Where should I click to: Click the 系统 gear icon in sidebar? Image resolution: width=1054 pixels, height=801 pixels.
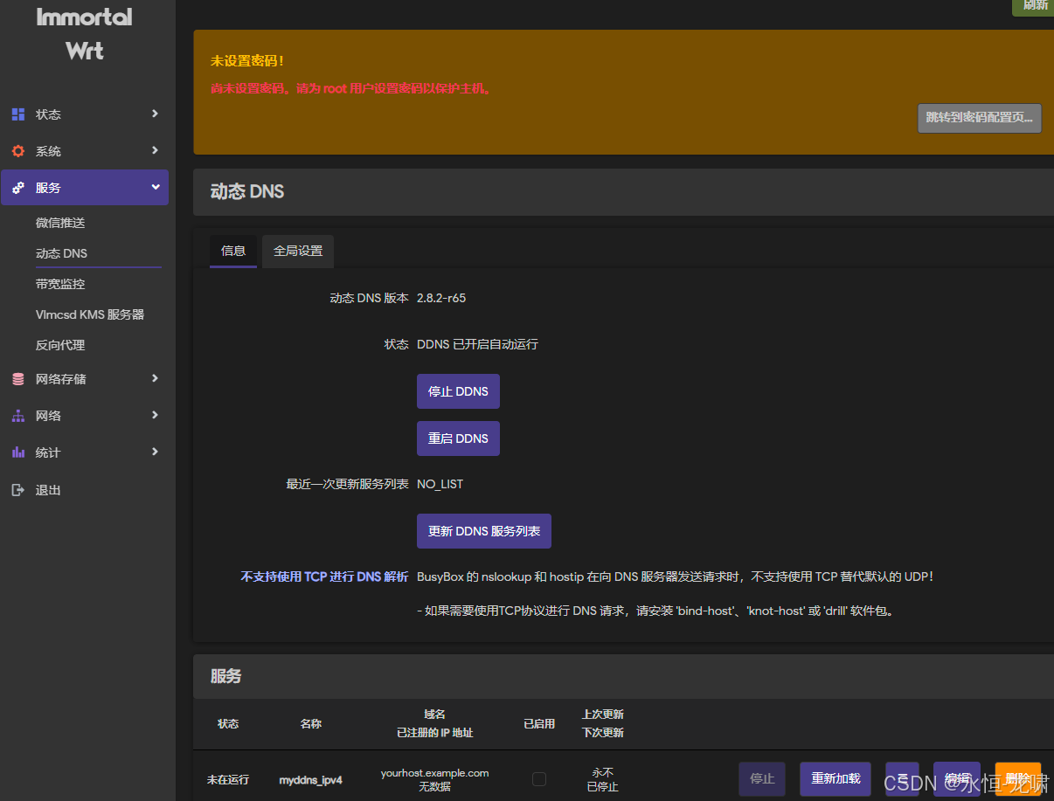18,151
